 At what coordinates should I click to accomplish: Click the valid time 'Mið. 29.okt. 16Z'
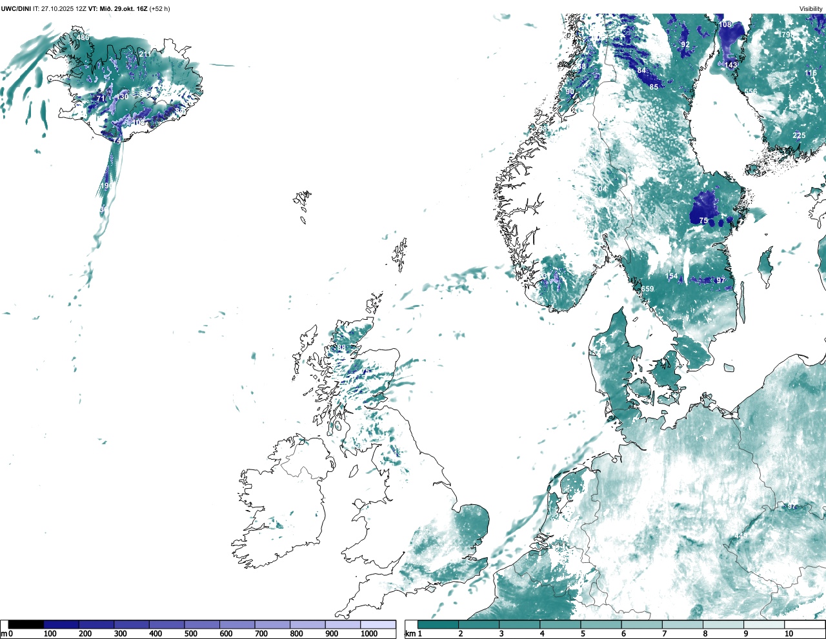[x=124, y=8]
